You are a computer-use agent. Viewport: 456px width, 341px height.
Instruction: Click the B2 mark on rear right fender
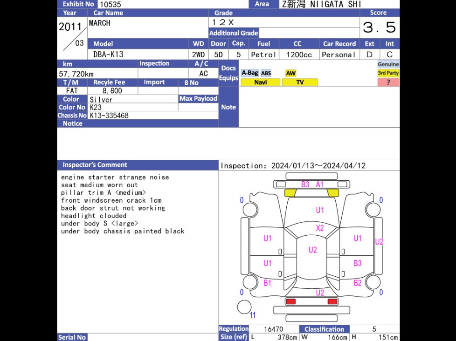[x=358, y=283]
